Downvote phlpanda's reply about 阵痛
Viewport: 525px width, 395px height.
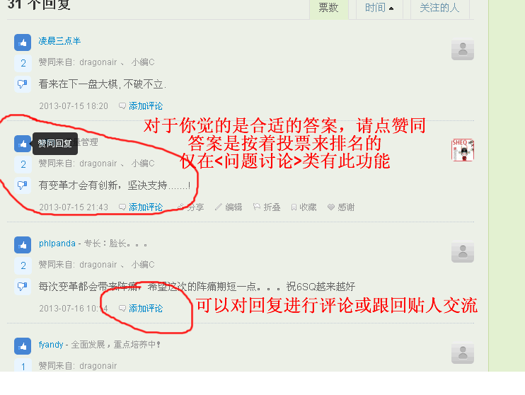tap(23, 287)
